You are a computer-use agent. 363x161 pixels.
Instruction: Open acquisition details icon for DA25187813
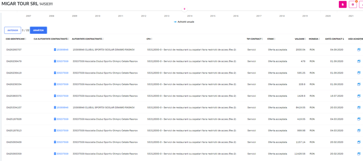tap(359, 130)
